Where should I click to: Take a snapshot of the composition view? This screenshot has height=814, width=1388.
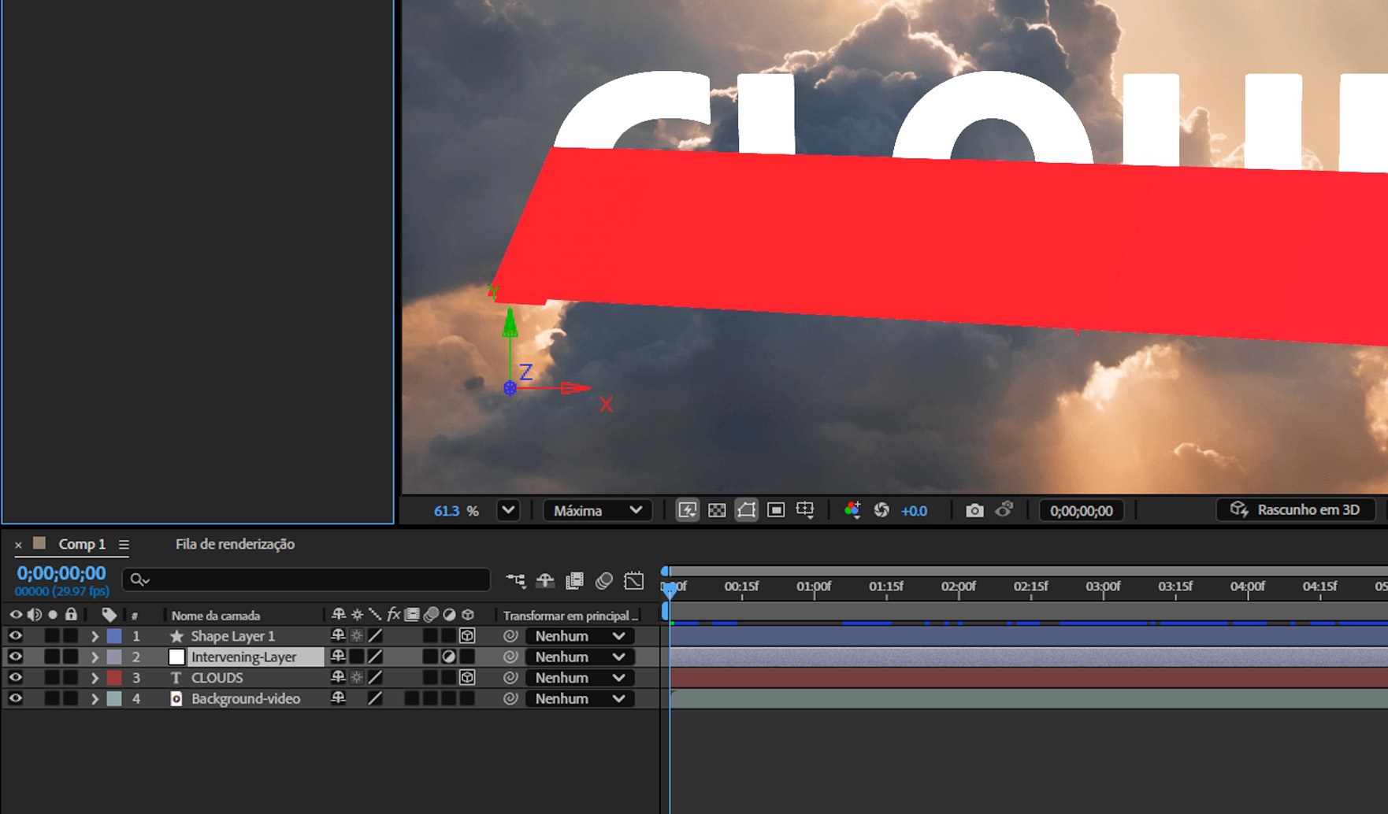[974, 510]
